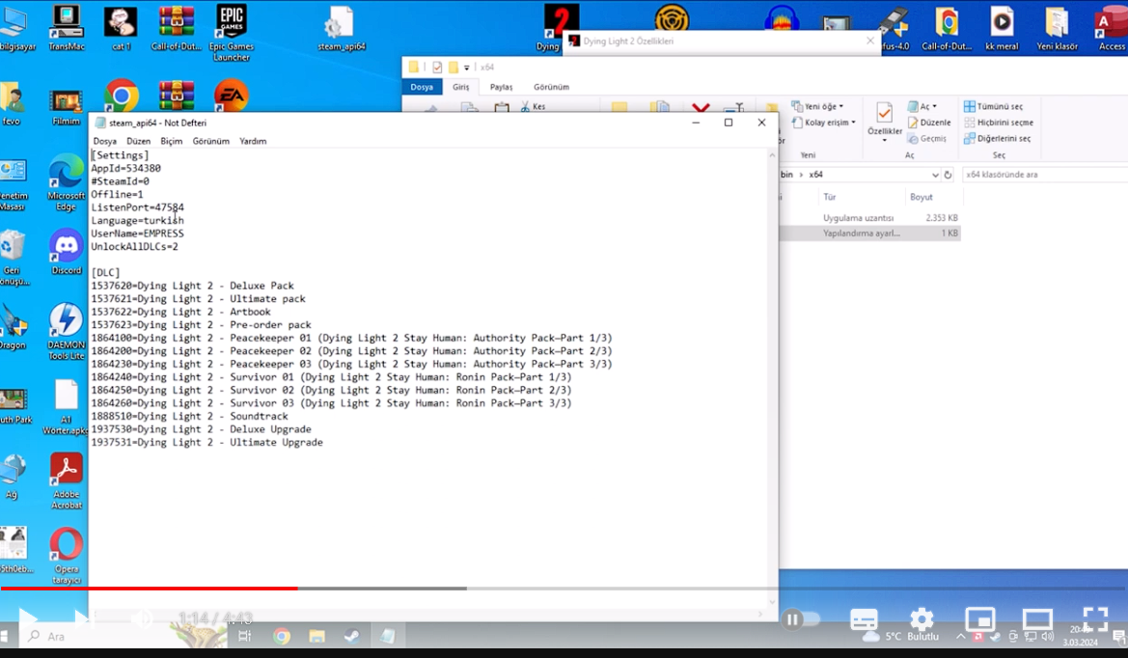This screenshot has width=1128, height=658.
Task: Switch video to miniplayer mode
Action: coord(979,619)
